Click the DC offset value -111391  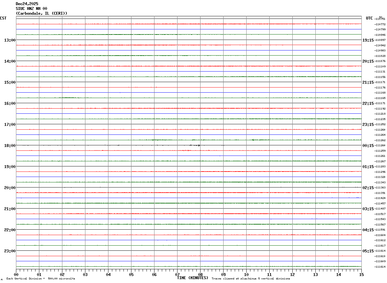pos(380,193)
